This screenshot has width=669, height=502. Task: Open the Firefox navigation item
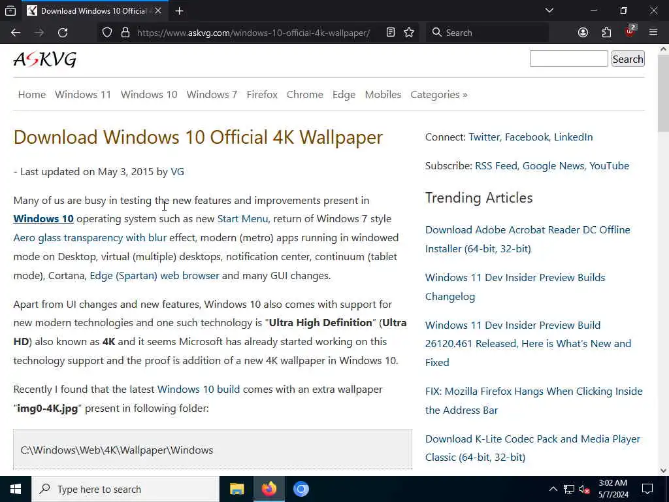tap(262, 94)
